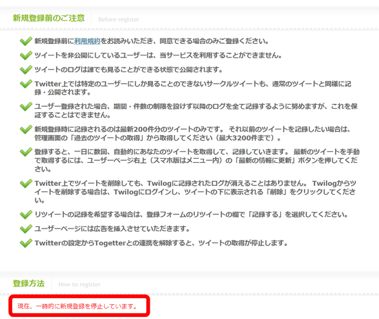Click text about ツイートを非公開にしているユーザー
Image resolution: width=379 pixels, height=319 pixels.
coord(158,55)
